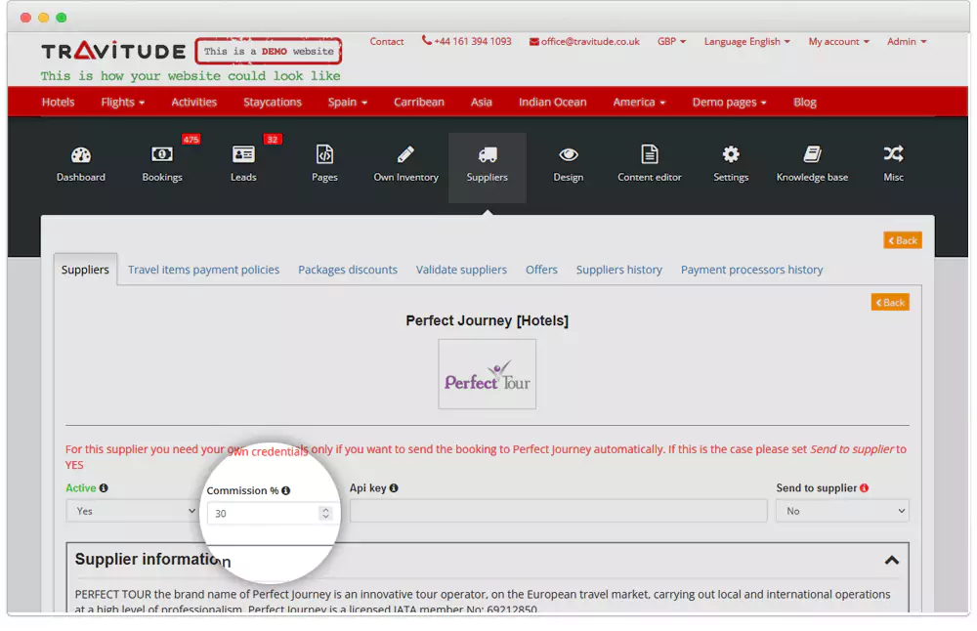Open the Pages section icon

point(324,162)
